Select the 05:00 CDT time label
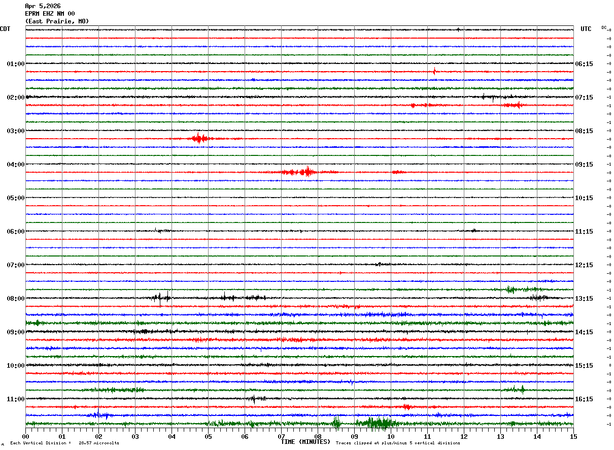This screenshot has height=450, width=614. tap(16, 198)
